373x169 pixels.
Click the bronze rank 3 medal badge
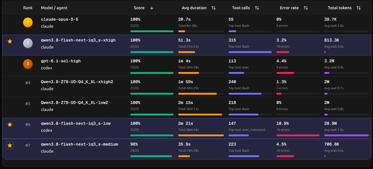(x=28, y=64)
